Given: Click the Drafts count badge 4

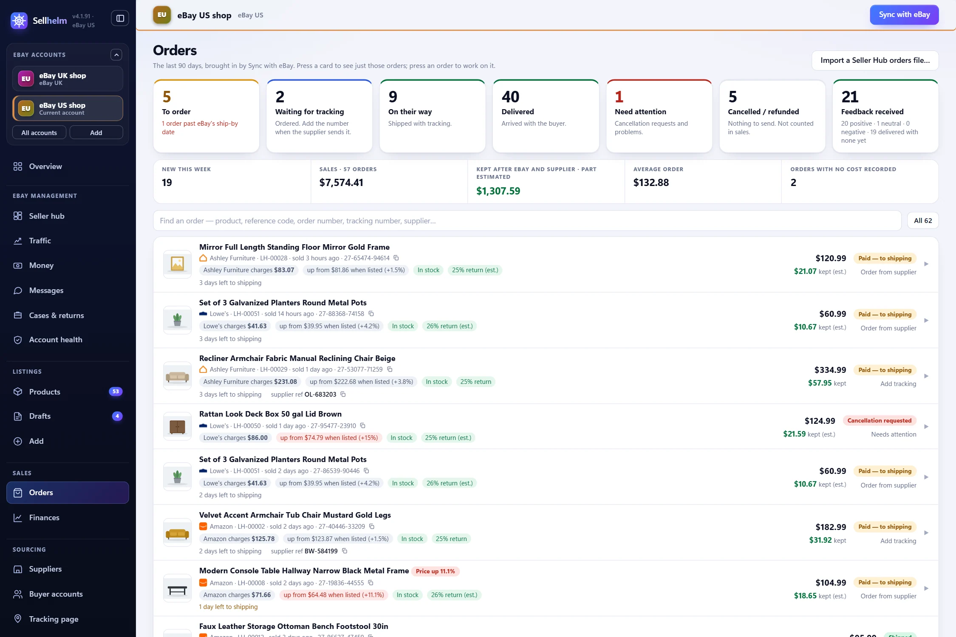Looking at the screenshot, I should pos(117,416).
